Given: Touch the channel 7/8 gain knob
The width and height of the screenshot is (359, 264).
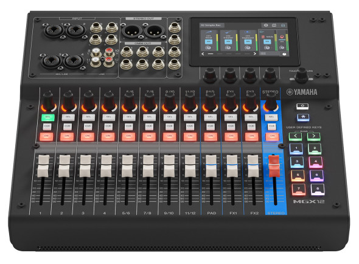Looking at the screenshot, I should pos(149,102).
